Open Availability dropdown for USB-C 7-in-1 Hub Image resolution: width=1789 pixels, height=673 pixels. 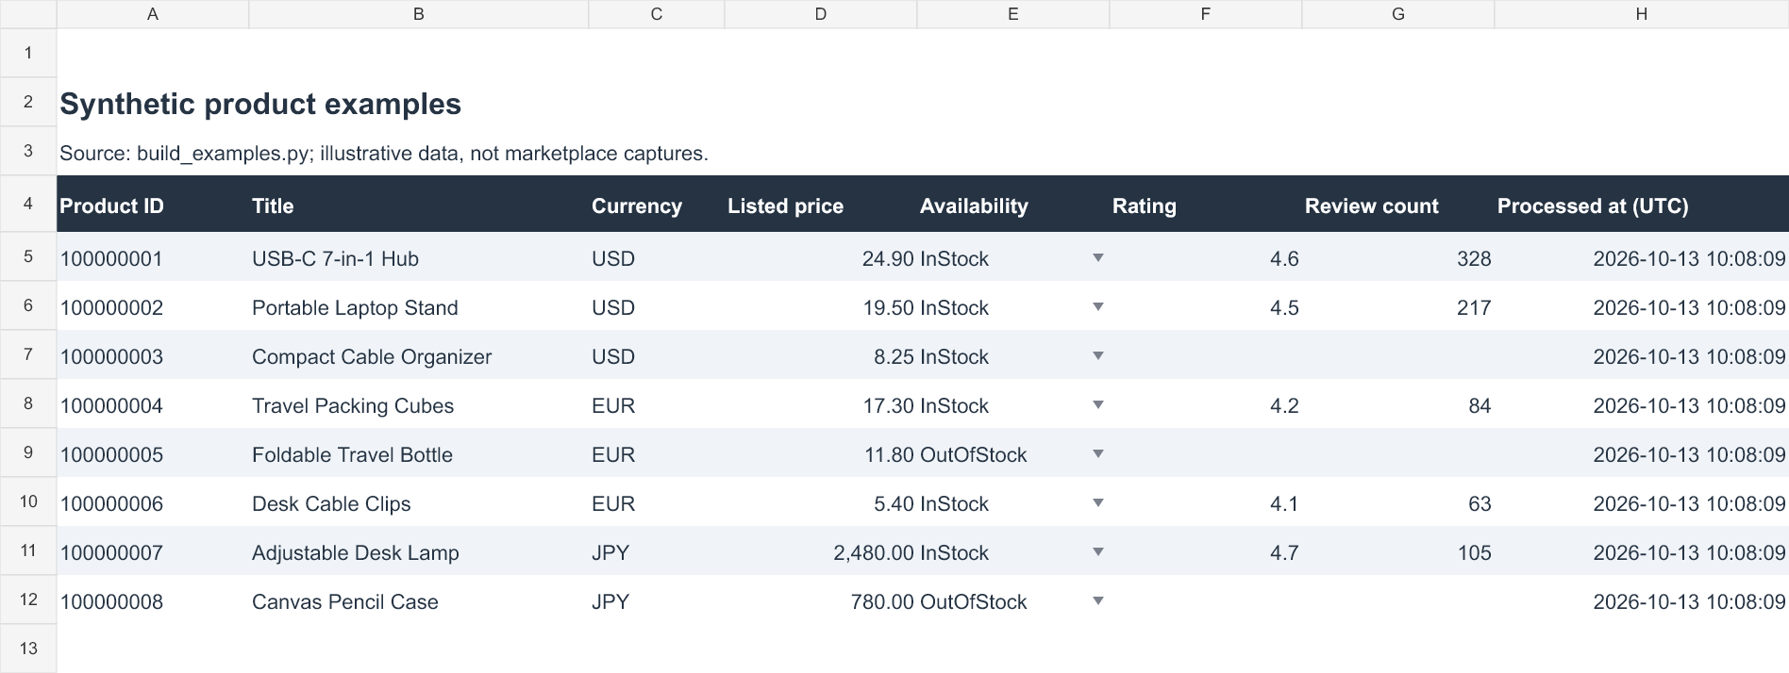[x=1097, y=257]
